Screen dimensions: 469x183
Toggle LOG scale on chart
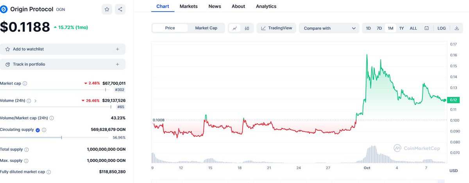442,28
